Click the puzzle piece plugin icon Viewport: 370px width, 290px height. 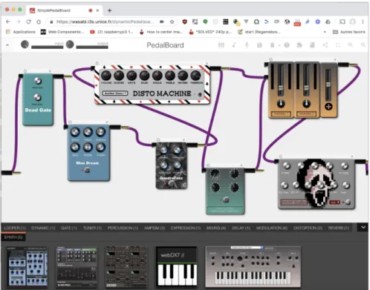point(299,45)
